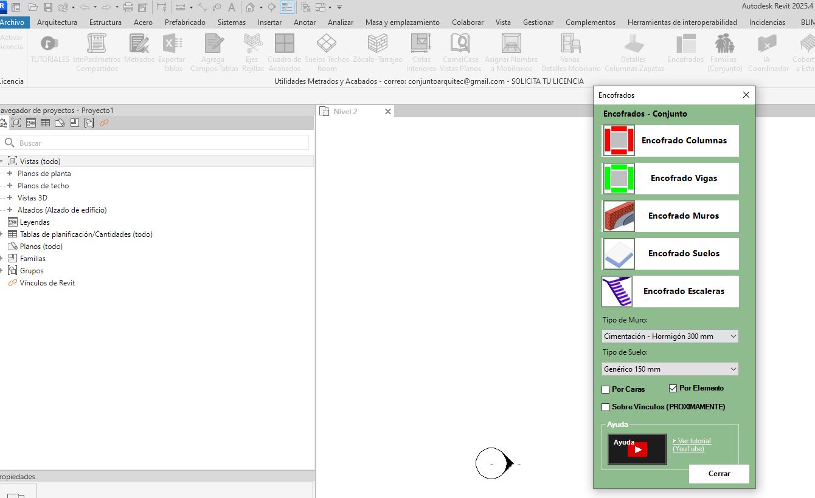The image size is (815, 498).
Task: Click the Encofrado Vigas green icon
Action: point(619,179)
